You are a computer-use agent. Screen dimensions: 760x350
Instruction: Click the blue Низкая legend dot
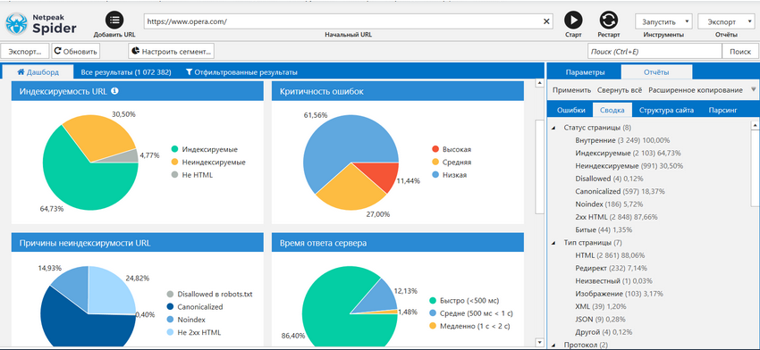435,175
